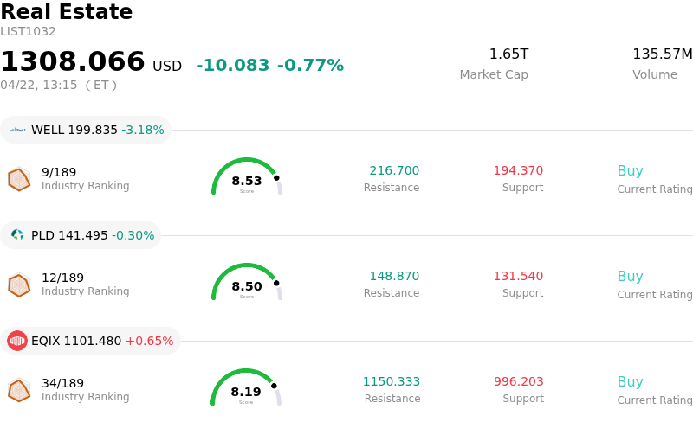Viewport: 693px width, 422px height.
Task: Click the 131.540 support value
Action: [518, 277]
